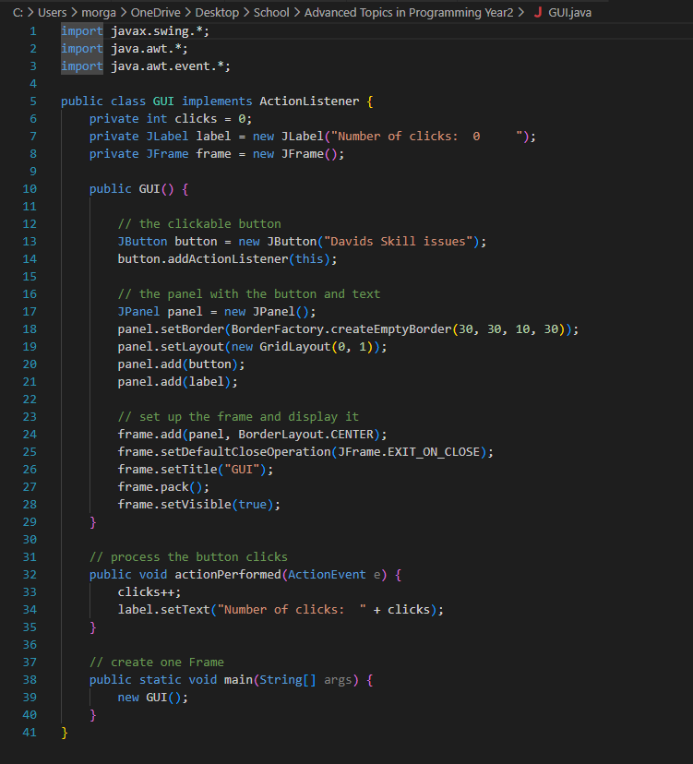693x764 pixels.
Task: Click 'GridLayout' on line 19
Action: tap(295, 347)
